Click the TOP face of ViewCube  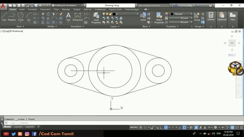pyautogui.click(x=232, y=43)
